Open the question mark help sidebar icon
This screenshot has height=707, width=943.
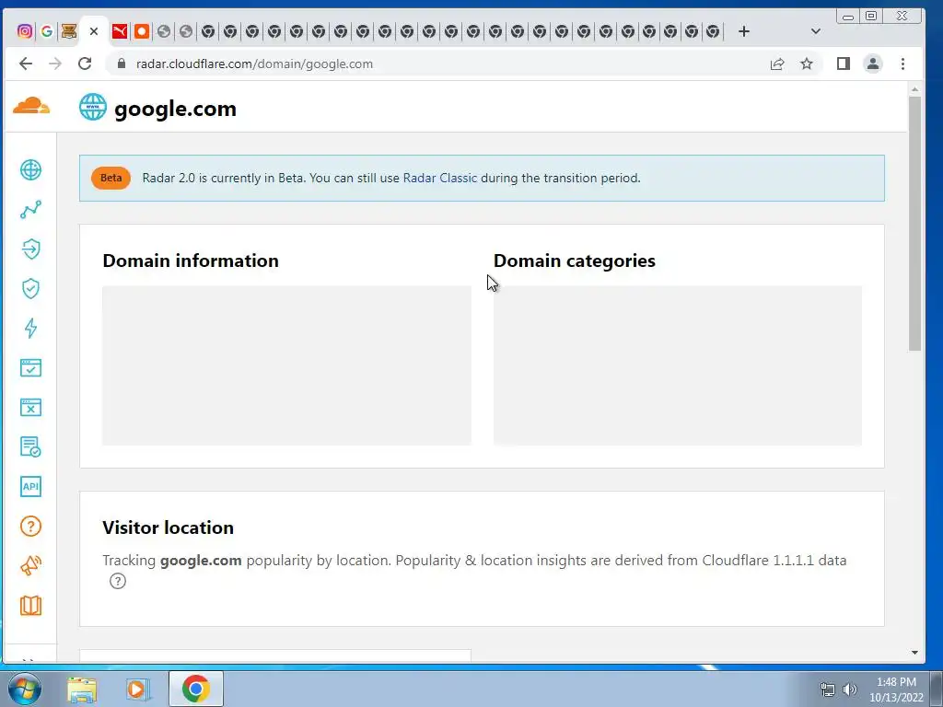pyautogui.click(x=30, y=526)
